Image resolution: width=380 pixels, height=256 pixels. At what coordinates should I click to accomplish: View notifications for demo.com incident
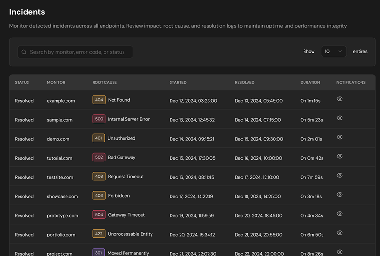tap(340, 137)
